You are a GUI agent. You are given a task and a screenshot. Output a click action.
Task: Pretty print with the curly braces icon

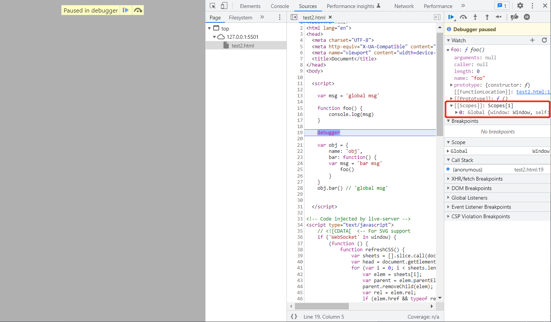point(294,317)
